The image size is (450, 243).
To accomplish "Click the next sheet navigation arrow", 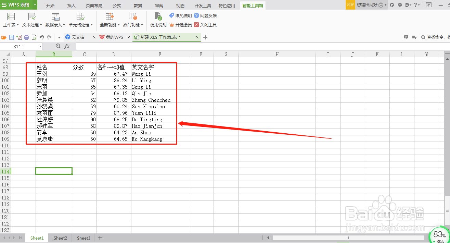I will click(14, 238).
